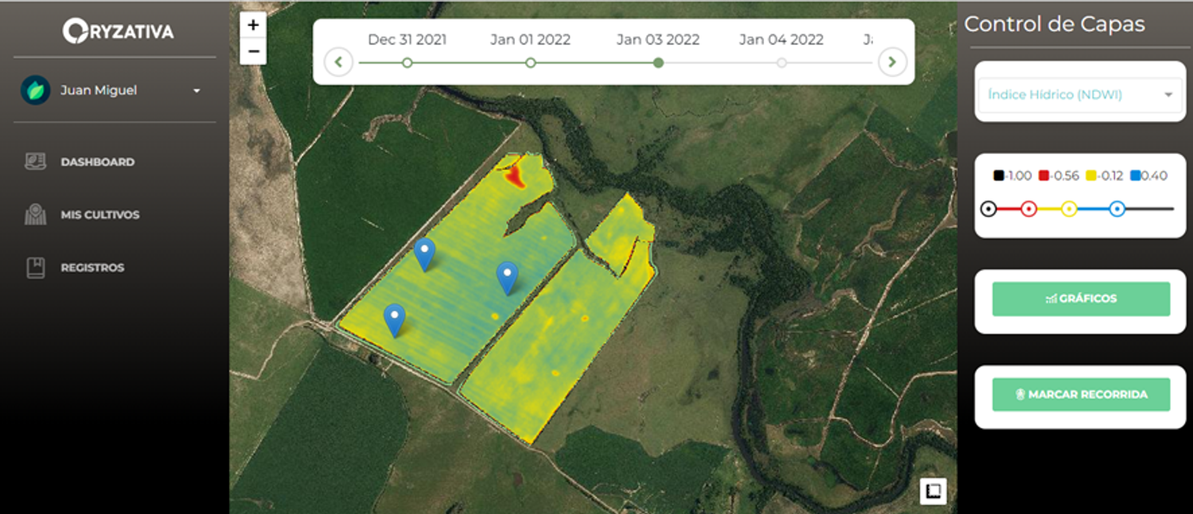Screen dimensions: 1193x514
Task: Click the map layers icon at corner
Action: [x=933, y=491]
